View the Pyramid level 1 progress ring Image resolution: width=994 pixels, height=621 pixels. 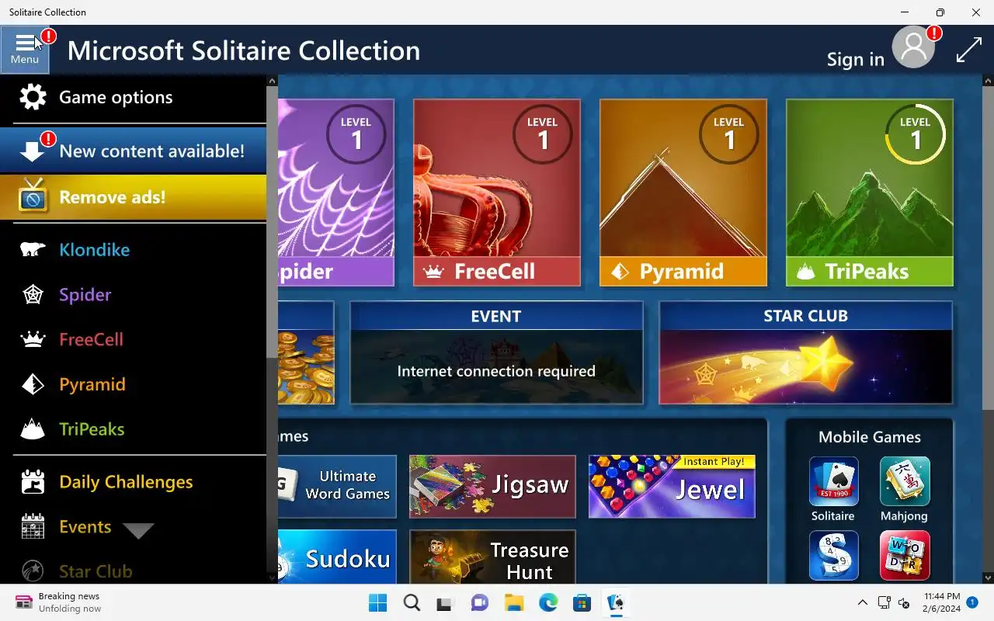tap(729, 134)
